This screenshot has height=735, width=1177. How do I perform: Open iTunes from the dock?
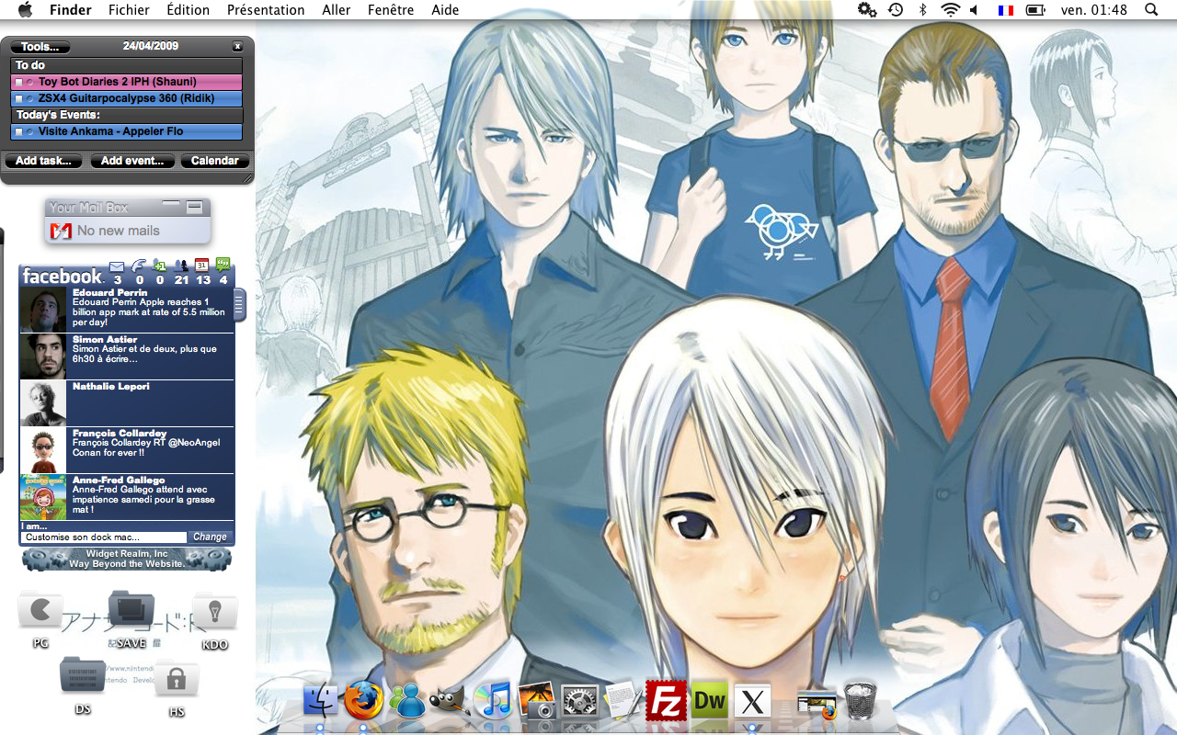tap(493, 701)
